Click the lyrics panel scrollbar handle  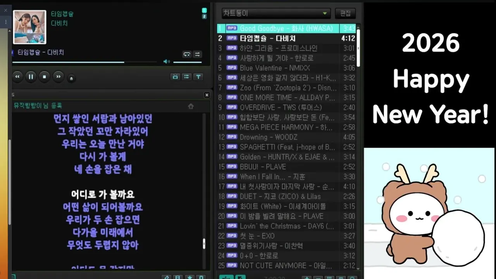pos(204,243)
